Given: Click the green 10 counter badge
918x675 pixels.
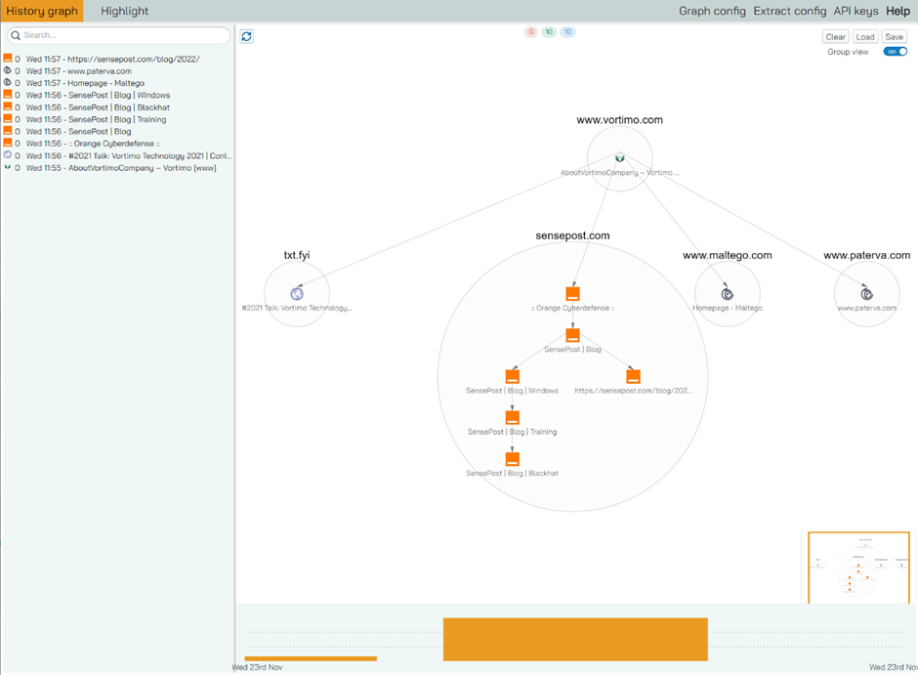Looking at the screenshot, I should pyautogui.click(x=549, y=31).
